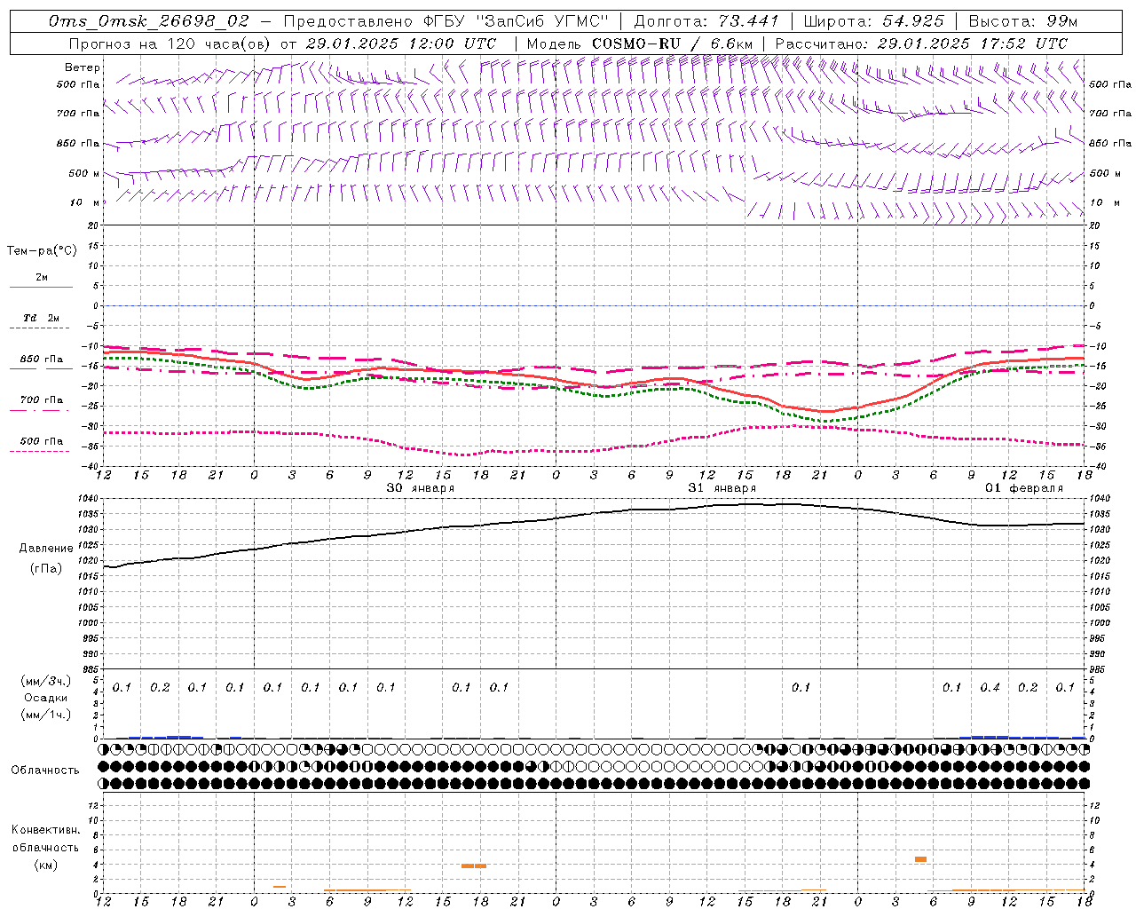1136x909 pixels.
Task: Click the Тем-ра(°C) panel label
Action: [x=42, y=251]
